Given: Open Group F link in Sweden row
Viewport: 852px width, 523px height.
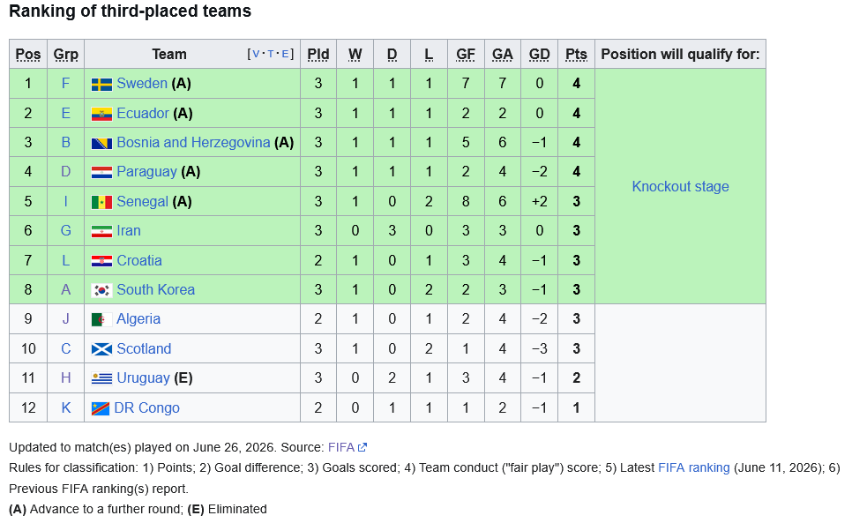Looking at the screenshot, I should [66, 84].
